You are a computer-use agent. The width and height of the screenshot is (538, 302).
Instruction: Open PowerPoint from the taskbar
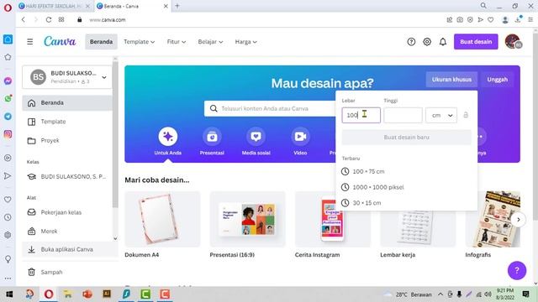click(87, 294)
